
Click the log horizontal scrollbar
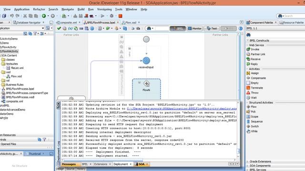coord(103,160)
